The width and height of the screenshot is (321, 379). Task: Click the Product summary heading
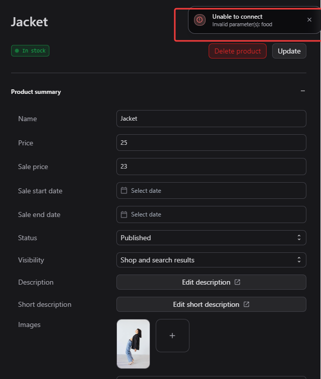pos(36,92)
